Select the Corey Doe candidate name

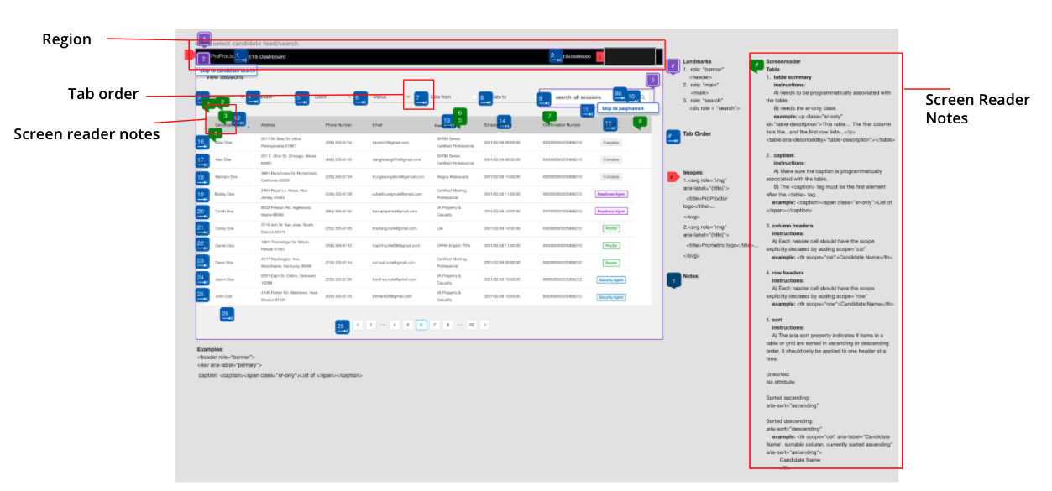point(224,228)
